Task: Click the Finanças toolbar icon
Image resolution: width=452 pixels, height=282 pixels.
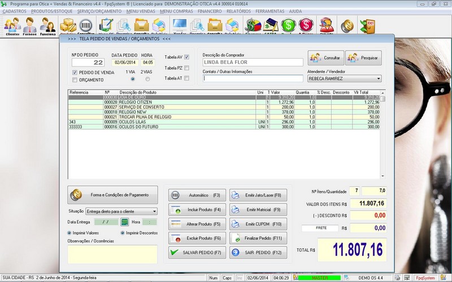Action: click(x=253, y=25)
